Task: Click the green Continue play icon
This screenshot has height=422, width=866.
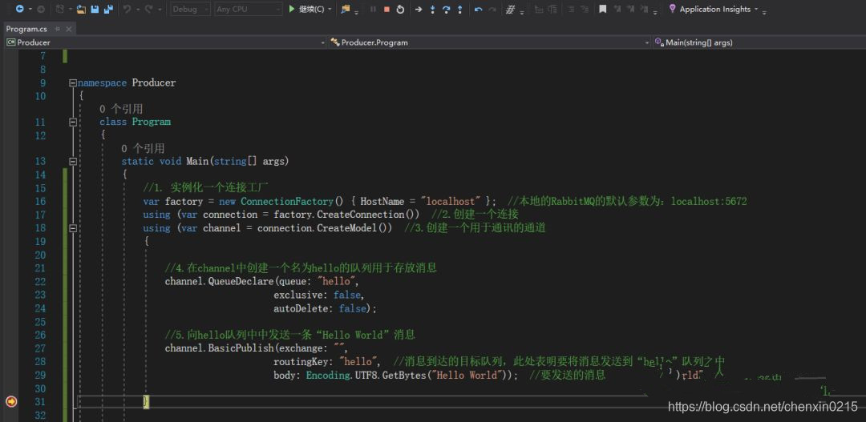Action: pyautogui.click(x=292, y=9)
